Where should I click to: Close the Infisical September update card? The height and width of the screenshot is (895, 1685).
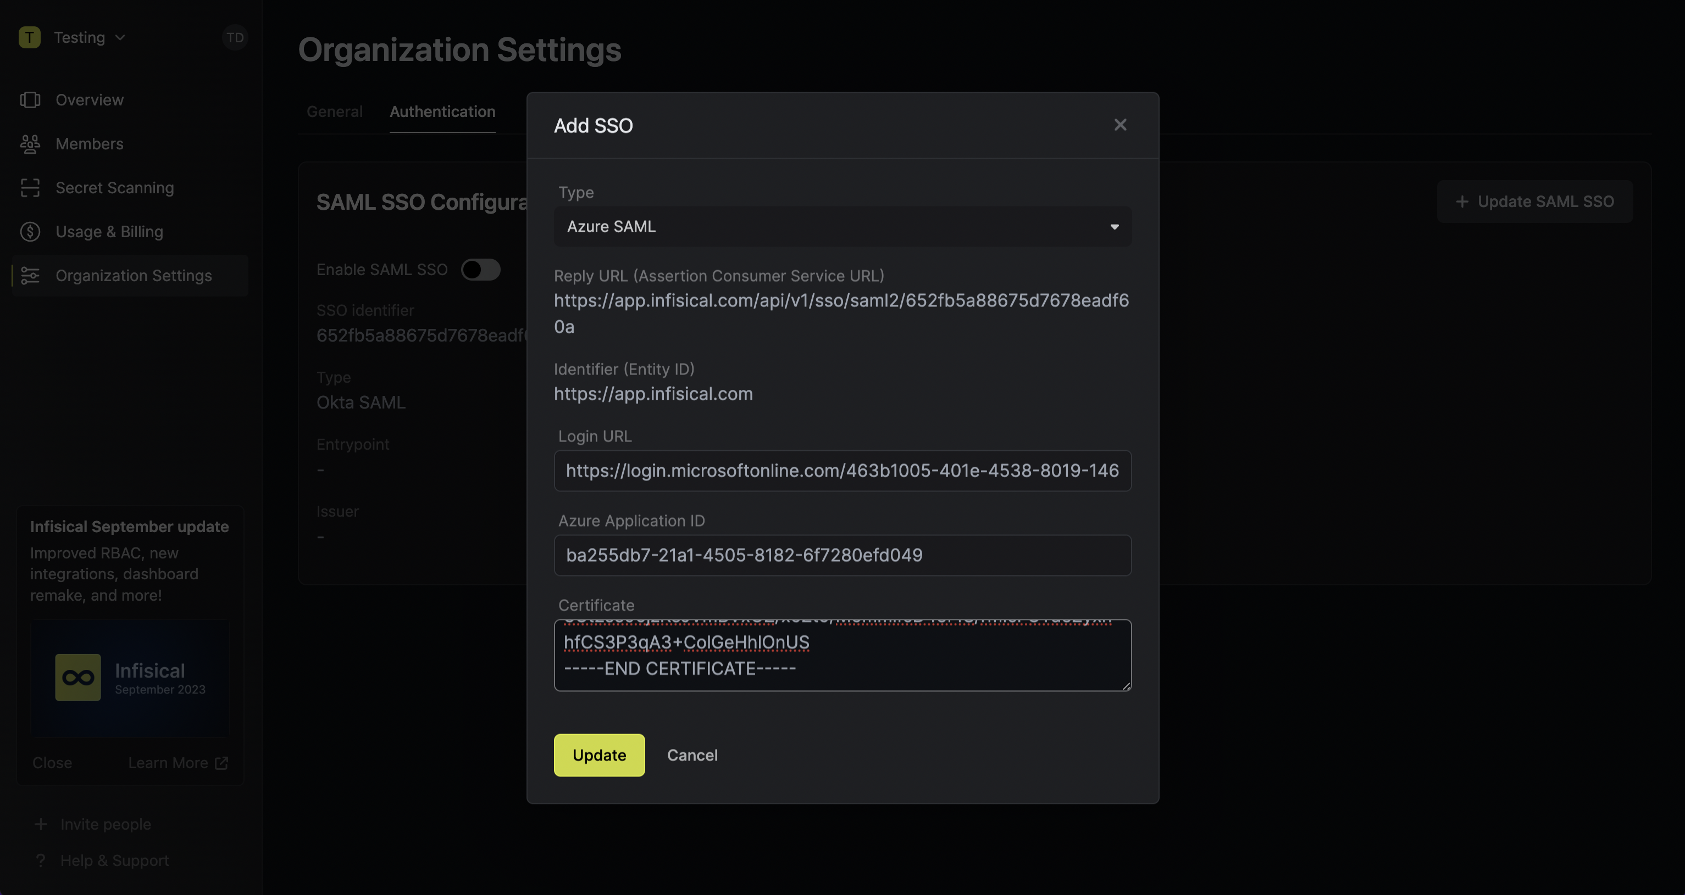click(52, 762)
